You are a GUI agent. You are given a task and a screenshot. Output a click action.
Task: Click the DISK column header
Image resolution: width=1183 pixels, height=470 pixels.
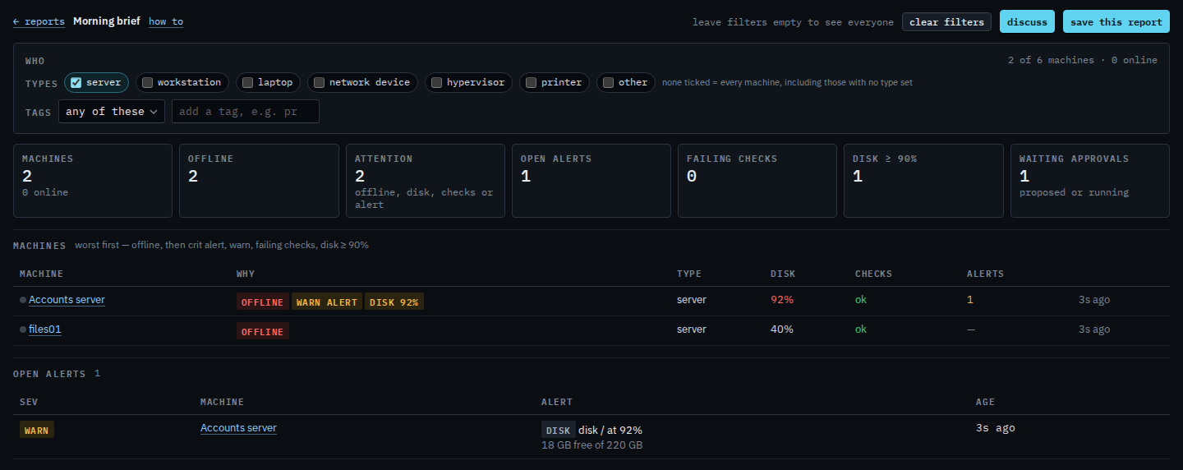783,274
